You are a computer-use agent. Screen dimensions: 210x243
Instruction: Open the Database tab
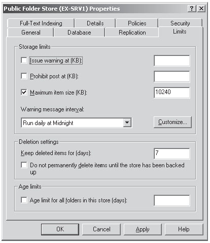point(79,33)
